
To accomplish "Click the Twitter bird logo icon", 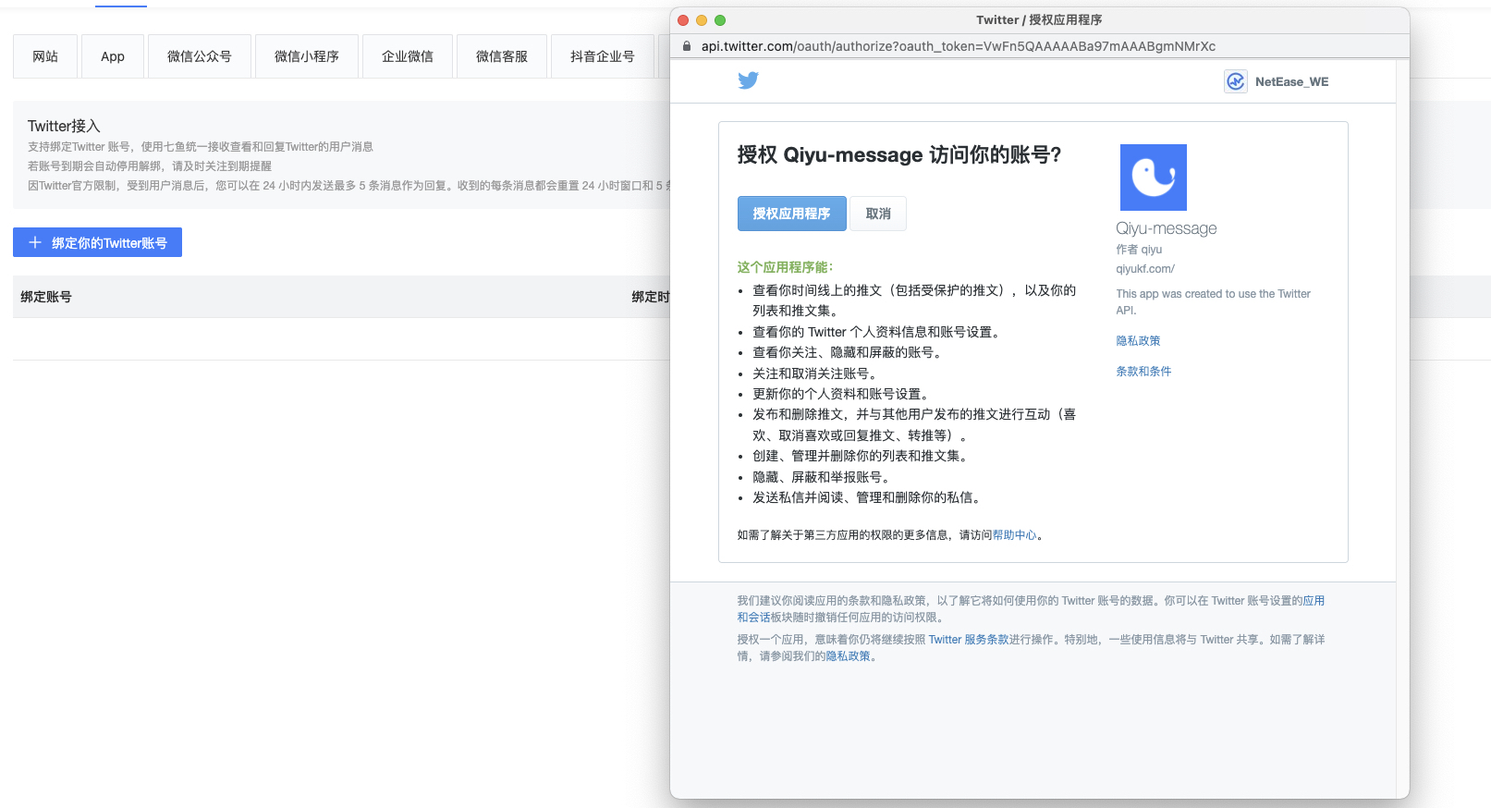I will pyautogui.click(x=748, y=80).
